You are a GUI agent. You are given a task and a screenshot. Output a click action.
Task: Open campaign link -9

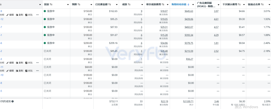click(x=1, y=11)
